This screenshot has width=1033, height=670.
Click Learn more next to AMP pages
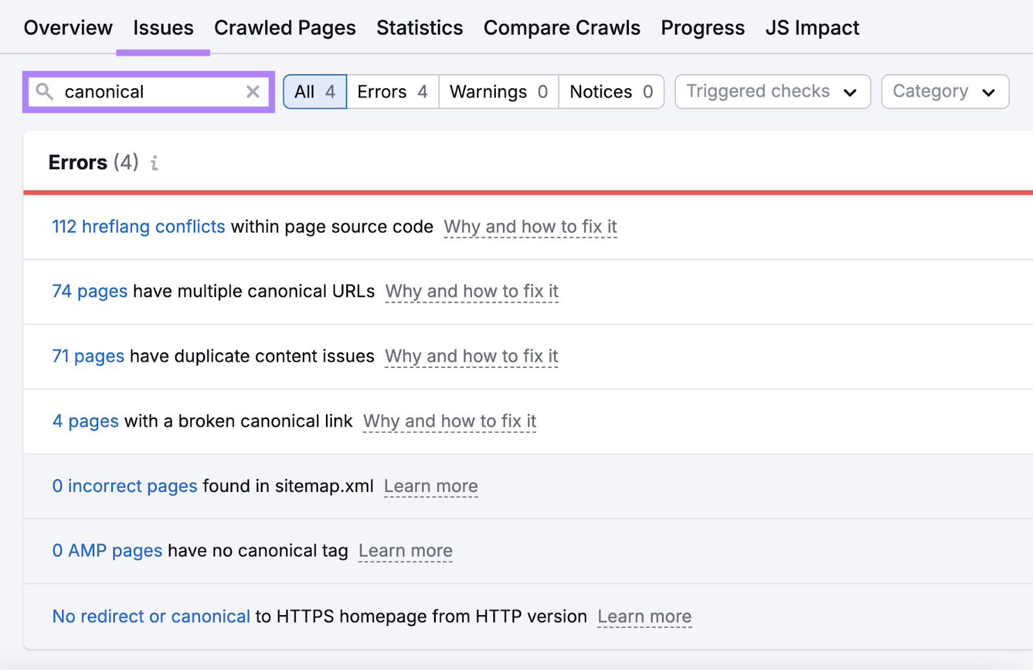[x=405, y=551]
